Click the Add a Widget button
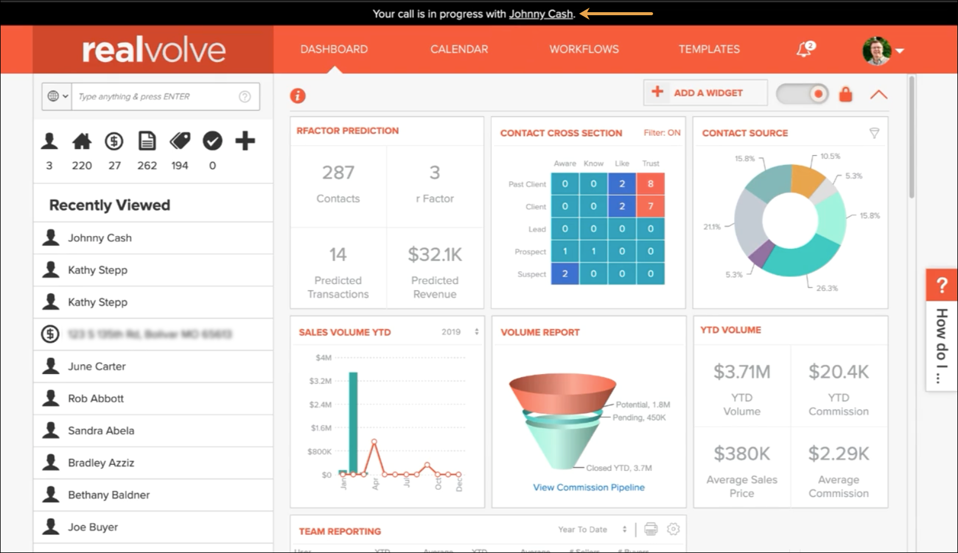This screenshot has height=553, width=958. (x=705, y=93)
